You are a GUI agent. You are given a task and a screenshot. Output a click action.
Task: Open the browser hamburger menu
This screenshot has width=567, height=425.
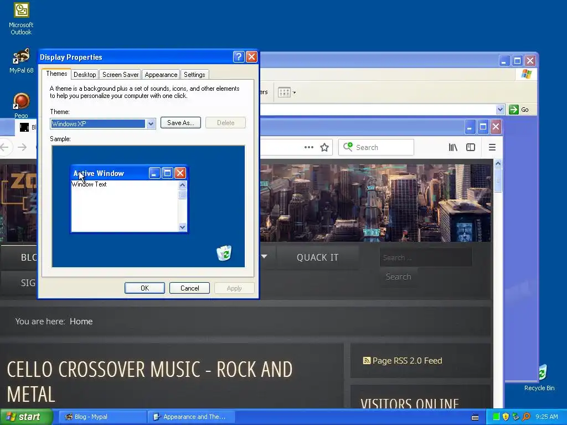(x=492, y=147)
